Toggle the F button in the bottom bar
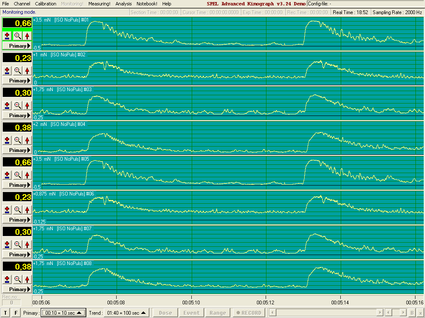Screen dimensions: 425x318 point(16,313)
